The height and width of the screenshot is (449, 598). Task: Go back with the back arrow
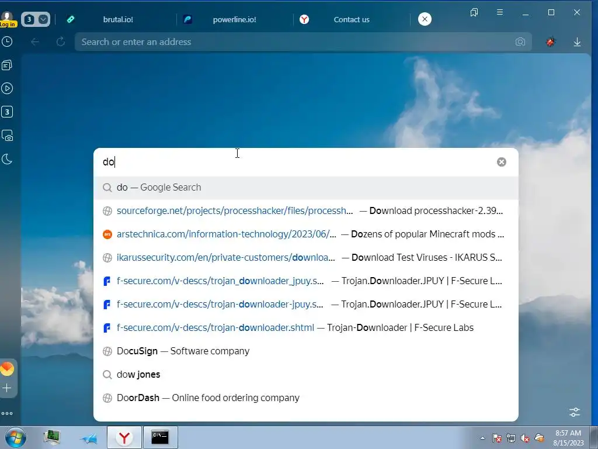(x=35, y=42)
